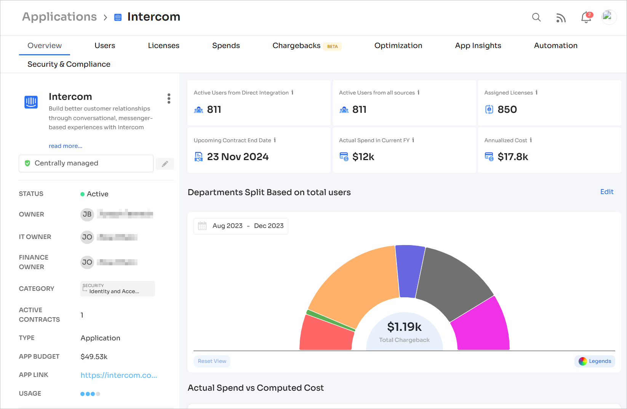Click the Edit link for Departments Split
The width and height of the screenshot is (627, 409).
tap(606, 192)
